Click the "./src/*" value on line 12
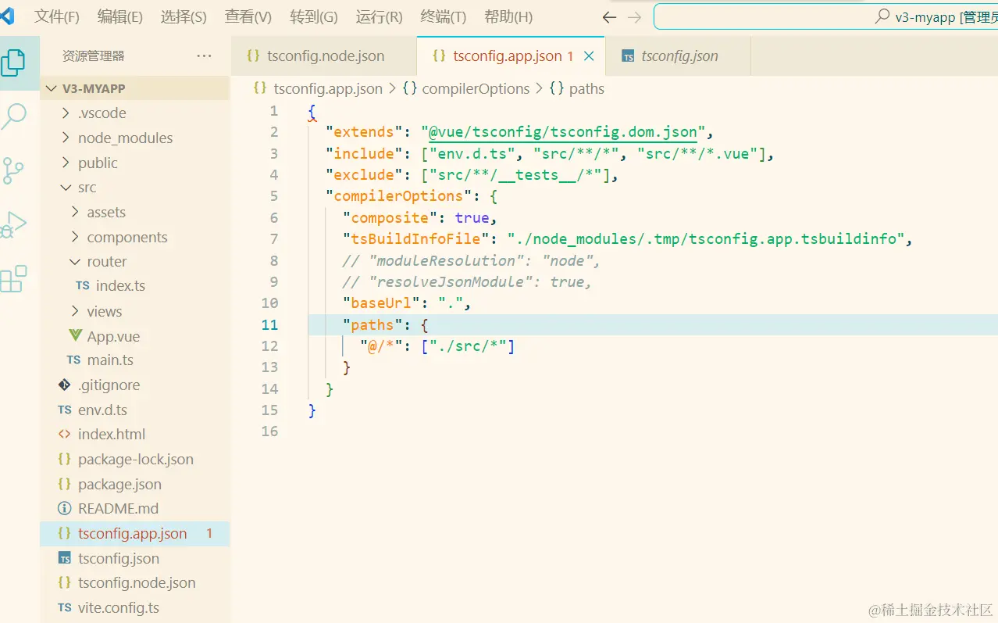The width and height of the screenshot is (998, 623). (468, 346)
